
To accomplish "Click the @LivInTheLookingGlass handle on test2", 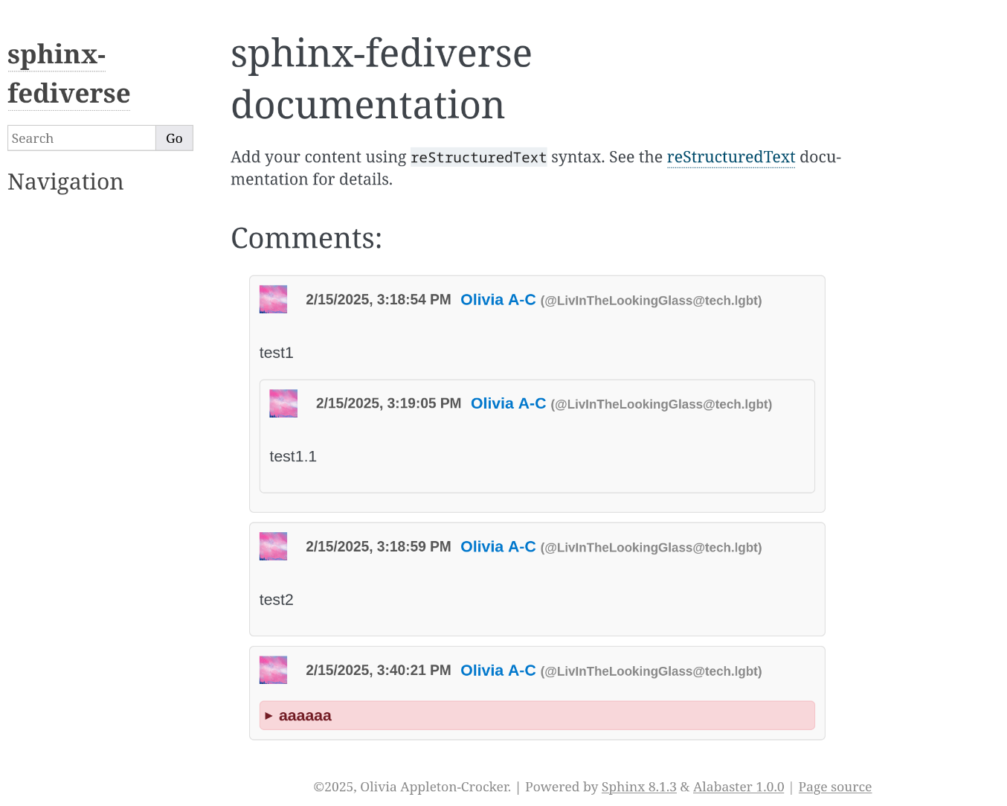I will pos(650,547).
